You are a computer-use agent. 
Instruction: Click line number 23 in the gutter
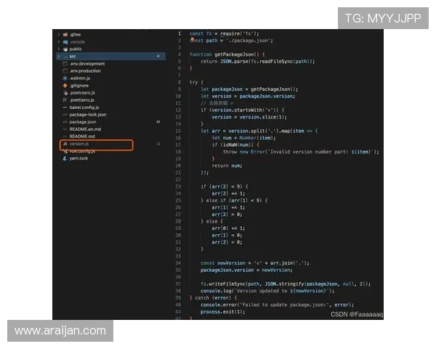pyautogui.click(x=178, y=187)
